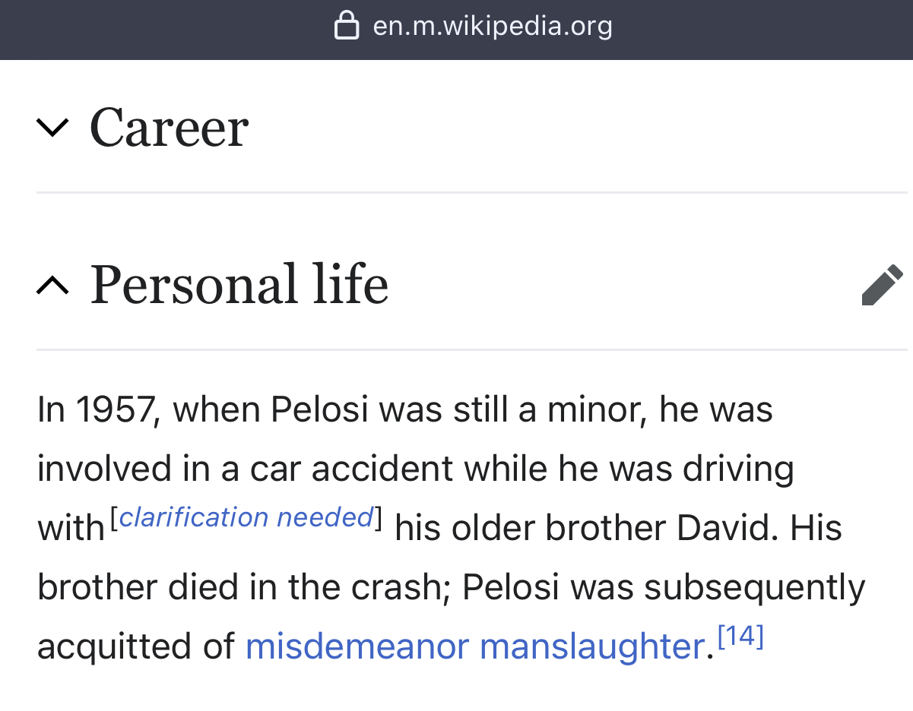Click the pencil edit icon for Personal life

click(x=882, y=285)
